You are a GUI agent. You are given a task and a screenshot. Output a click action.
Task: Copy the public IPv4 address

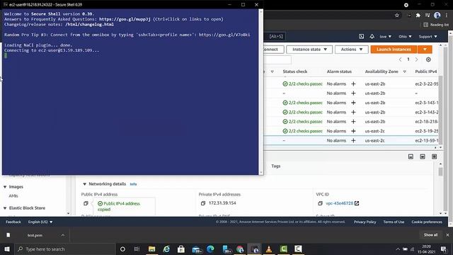(x=86, y=203)
